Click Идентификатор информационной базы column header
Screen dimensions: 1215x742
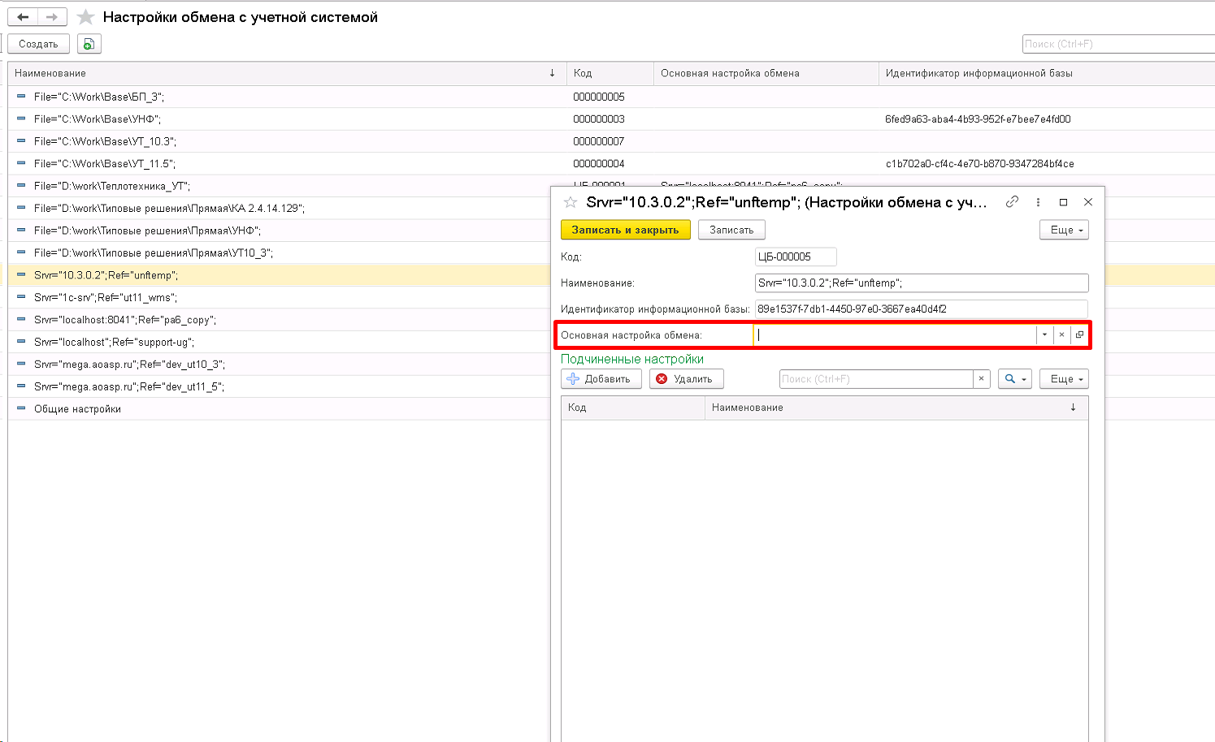point(1047,73)
